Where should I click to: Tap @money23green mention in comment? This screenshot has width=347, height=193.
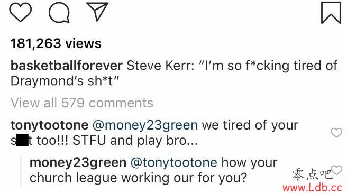point(145,125)
